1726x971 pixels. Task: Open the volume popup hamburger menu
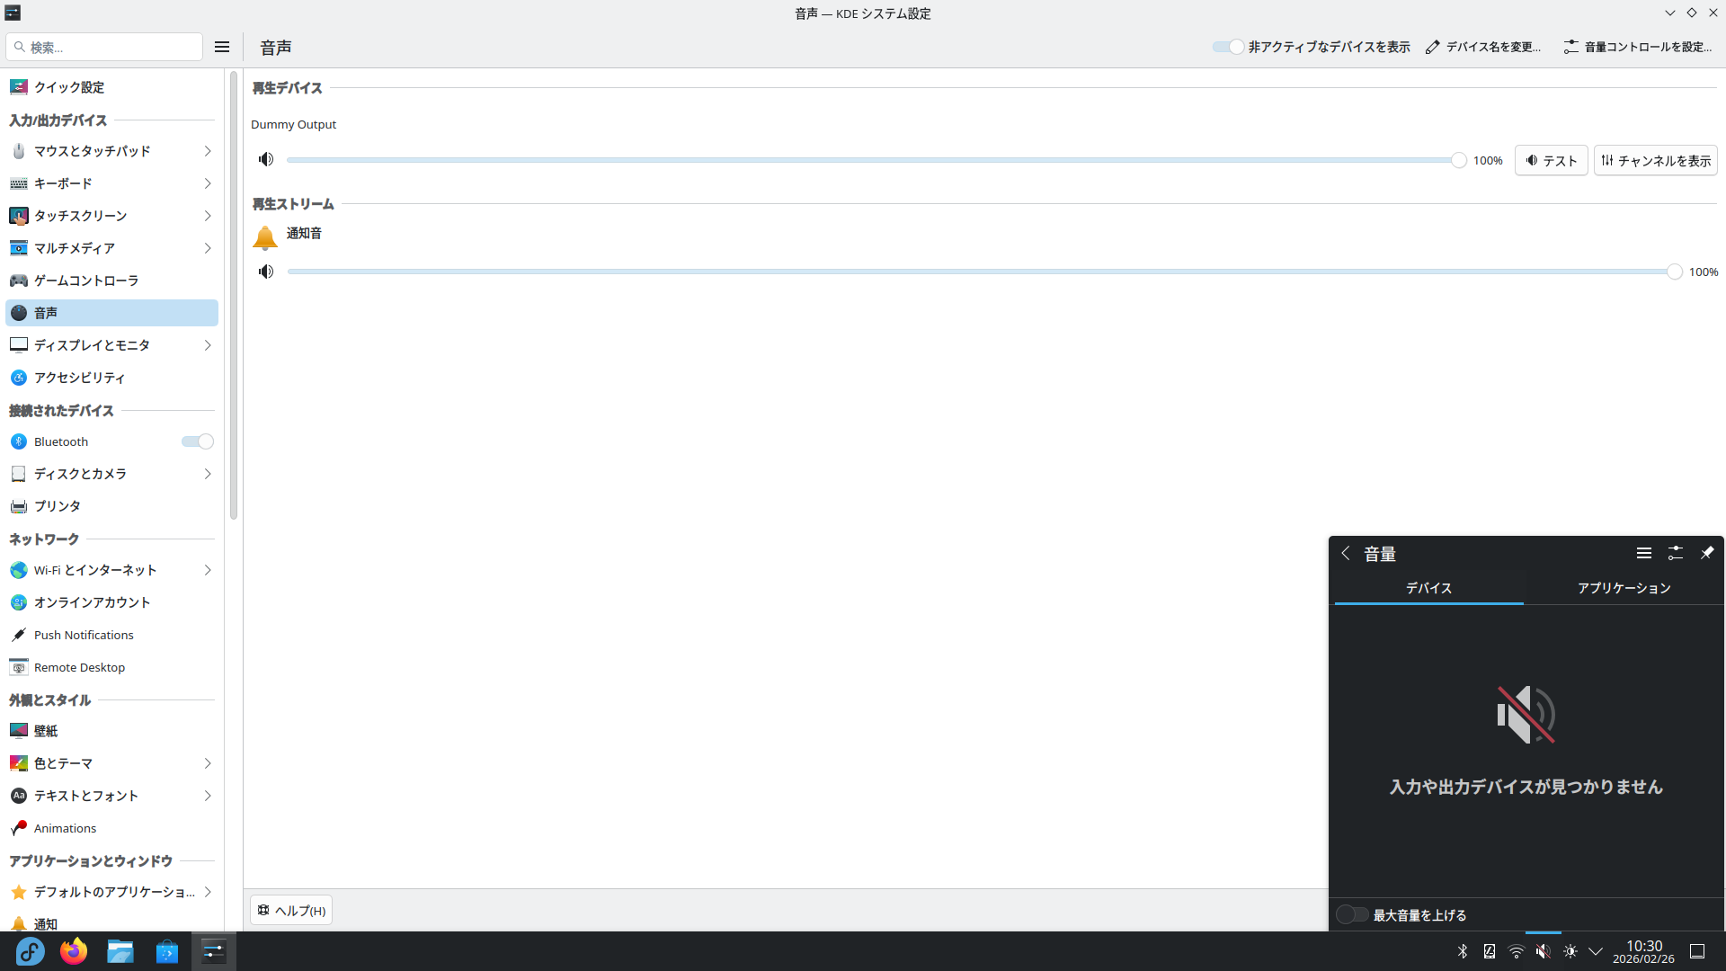point(1643,553)
